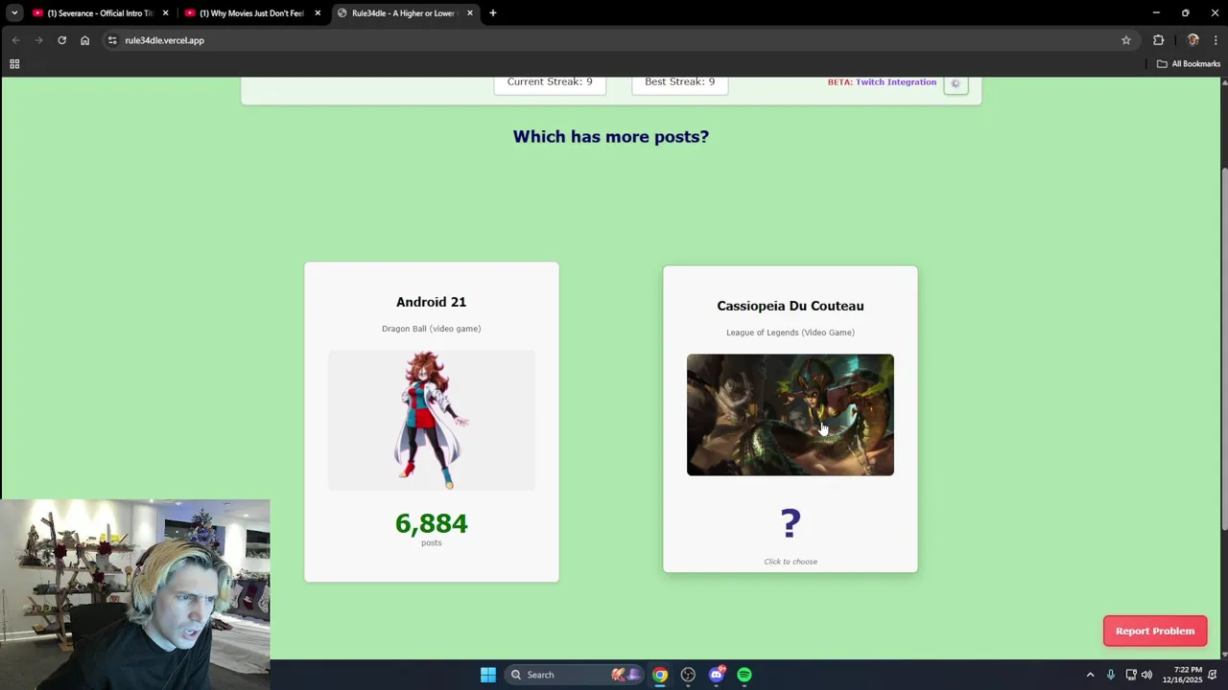Click the browser back arrow
The height and width of the screenshot is (690, 1228).
pyautogui.click(x=15, y=40)
